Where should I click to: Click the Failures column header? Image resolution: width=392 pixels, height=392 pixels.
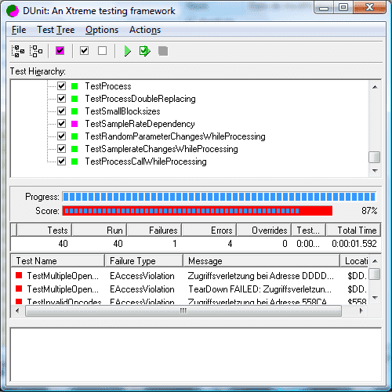(x=154, y=230)
